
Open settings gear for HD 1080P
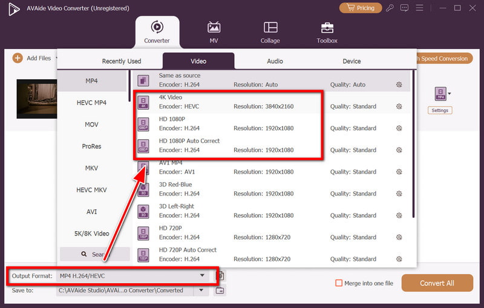point(399,128)
